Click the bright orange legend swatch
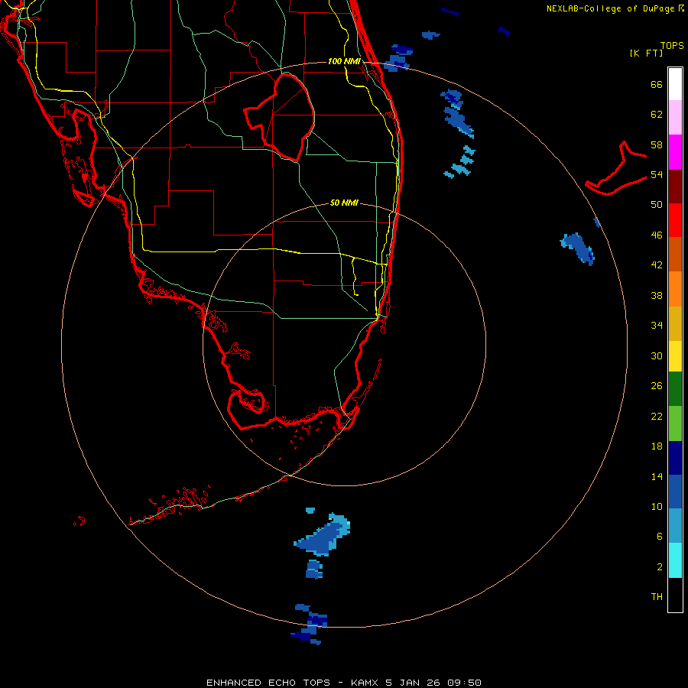Viewport: 688px width, 688px height. [675, 289]
